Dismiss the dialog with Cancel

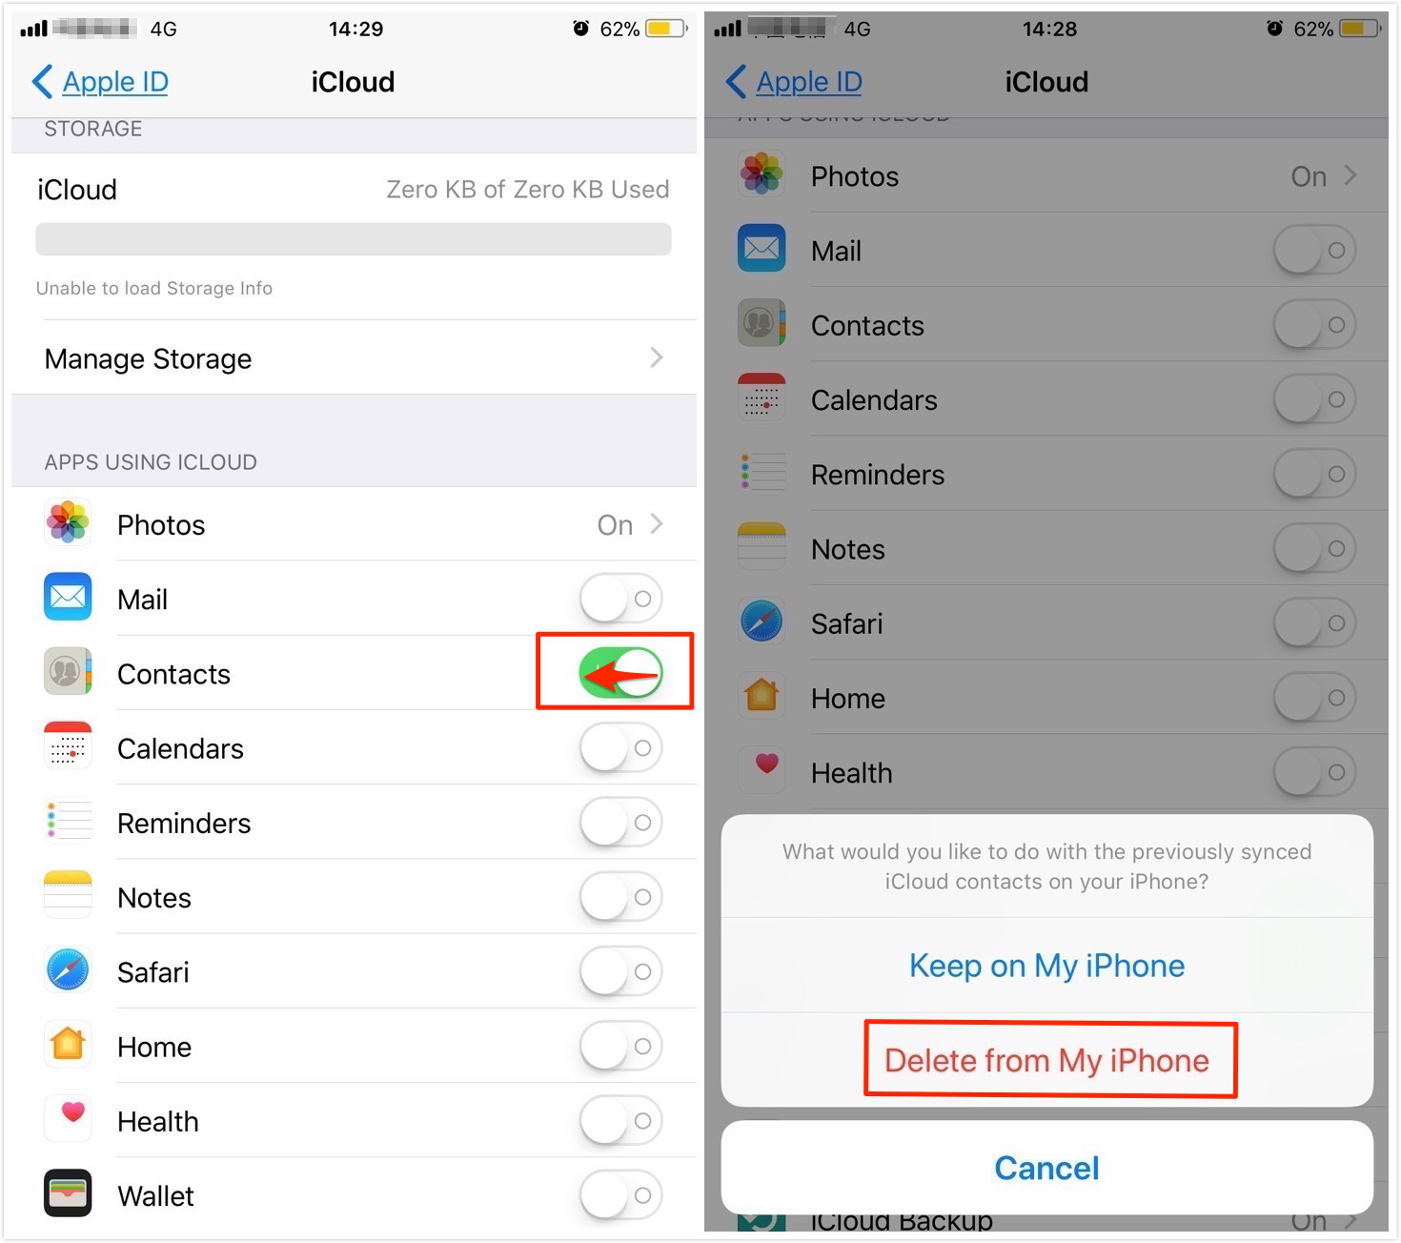(x=1046, y=1168)
